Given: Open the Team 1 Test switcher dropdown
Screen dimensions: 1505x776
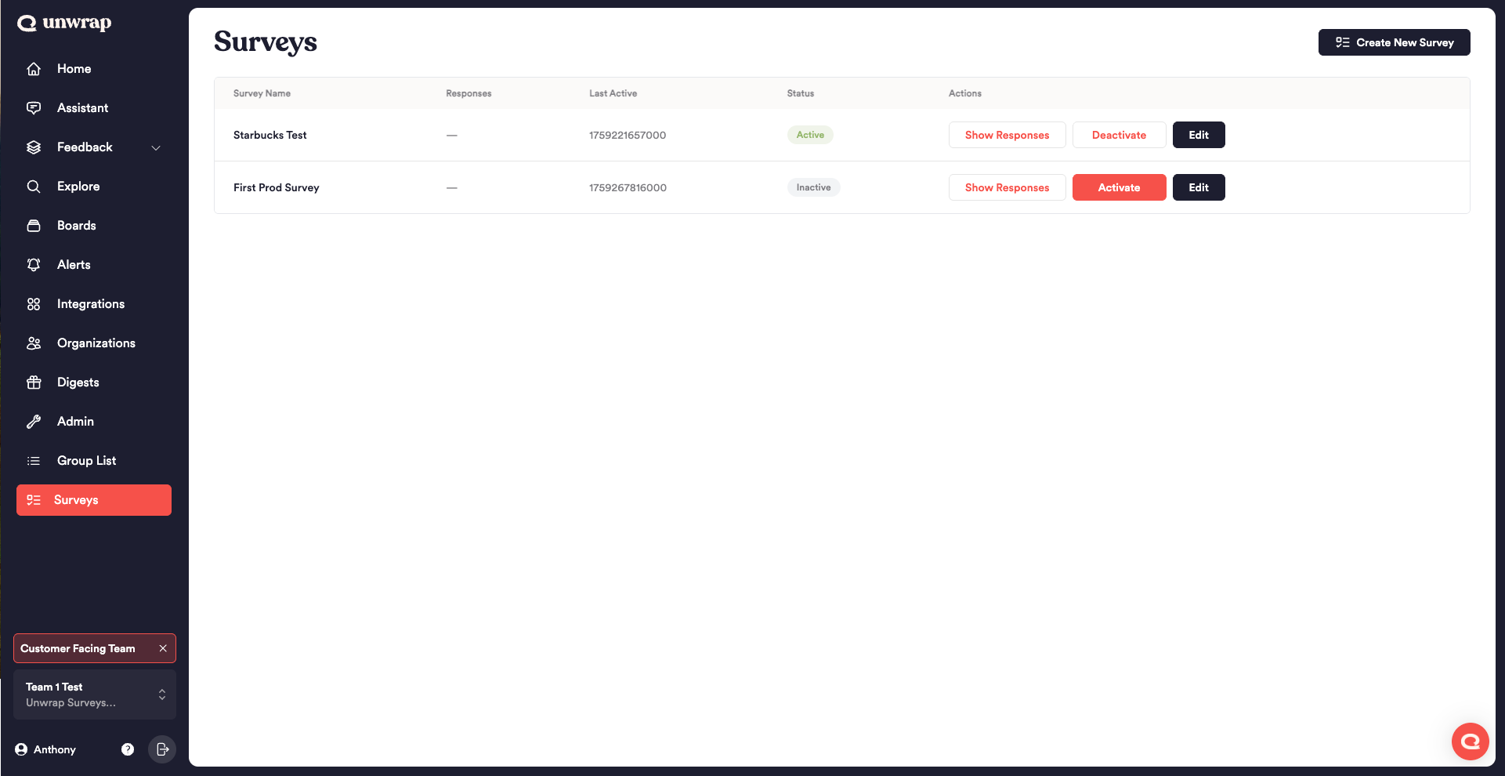Looking at the screenshot, I should (161, 694).
